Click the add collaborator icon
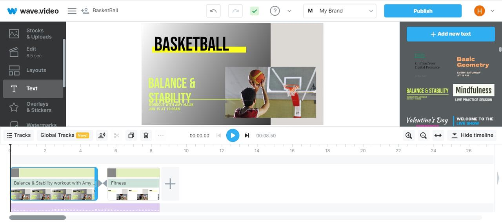The width and height of the screenshot is (502, 222). 85,11
